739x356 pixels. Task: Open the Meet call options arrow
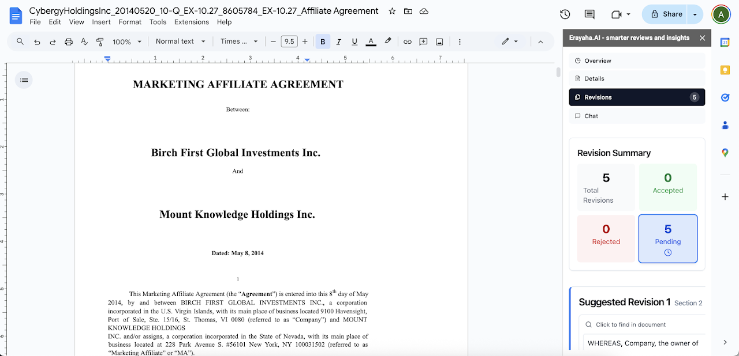click(x=628, y=14)
